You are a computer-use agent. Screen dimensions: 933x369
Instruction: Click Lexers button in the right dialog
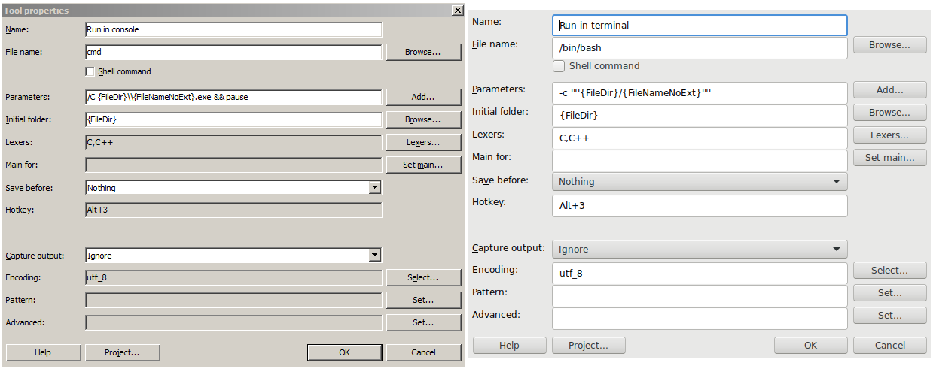coord(889,135)
